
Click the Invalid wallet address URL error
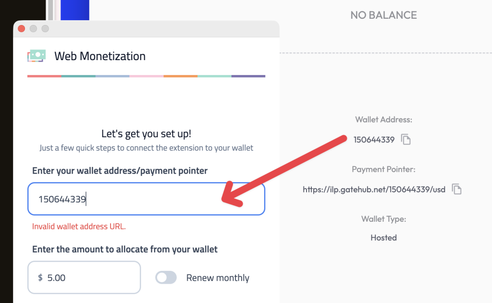point(79,227)
